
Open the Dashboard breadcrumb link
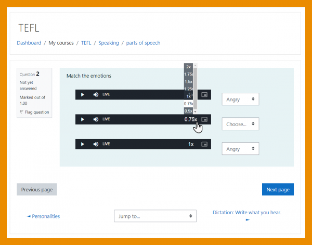pos(29,43)
